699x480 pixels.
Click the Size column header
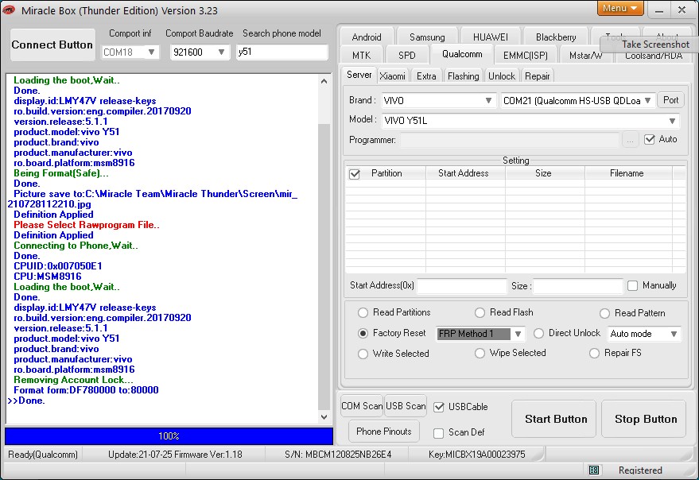(543, 173)
